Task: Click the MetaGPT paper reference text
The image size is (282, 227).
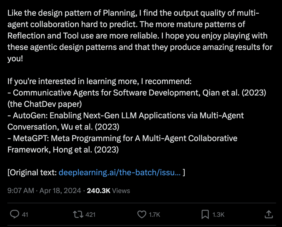Action: (122, 144)
